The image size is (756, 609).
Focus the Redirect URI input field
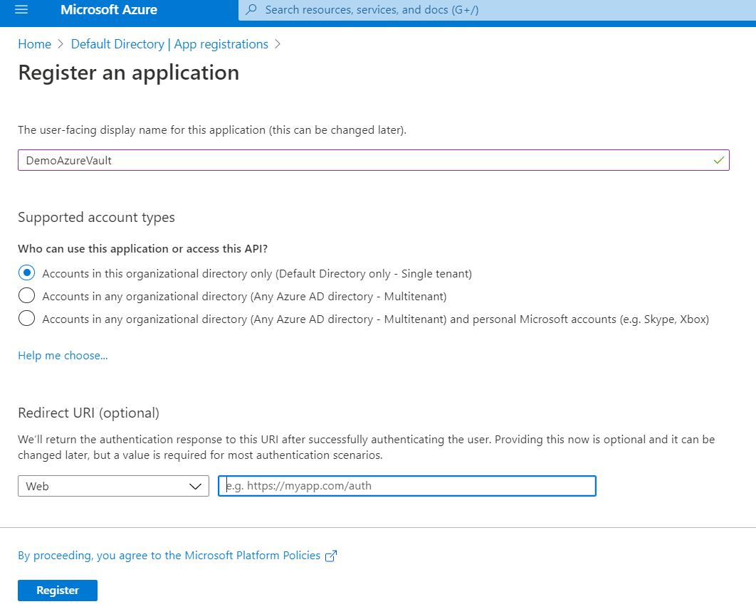coord(407,486)
